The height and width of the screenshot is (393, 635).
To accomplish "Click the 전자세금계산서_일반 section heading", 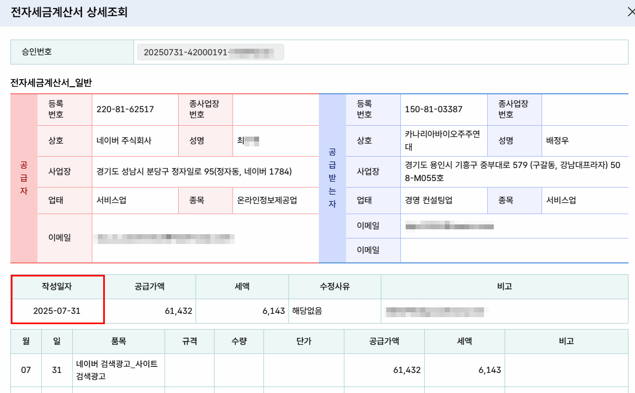I will point(51,83).
